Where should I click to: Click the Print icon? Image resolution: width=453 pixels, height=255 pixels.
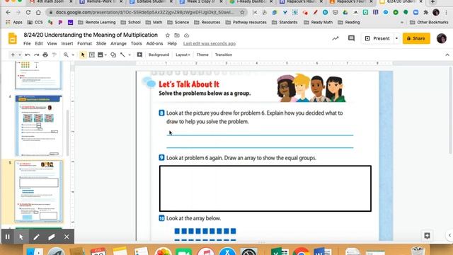point(45,55)
